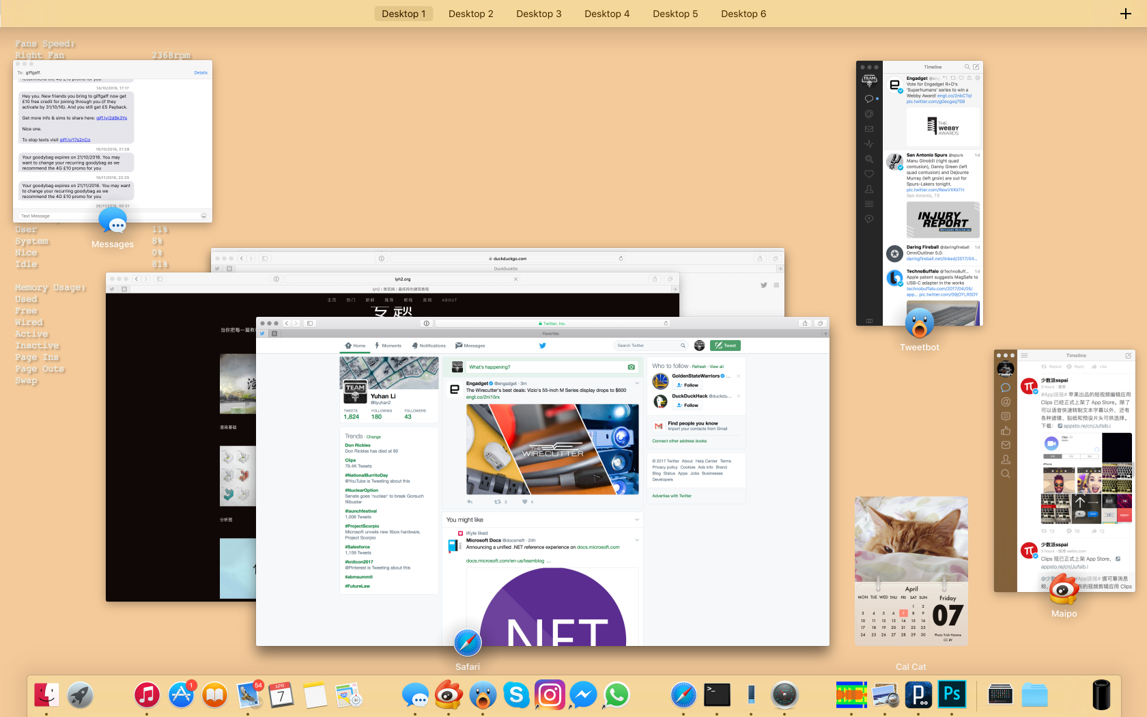This screenshot has width=1147, height=717.
Task: Toggle sidebar button in Twitter Safari window
Action: (x=310, y=324)
